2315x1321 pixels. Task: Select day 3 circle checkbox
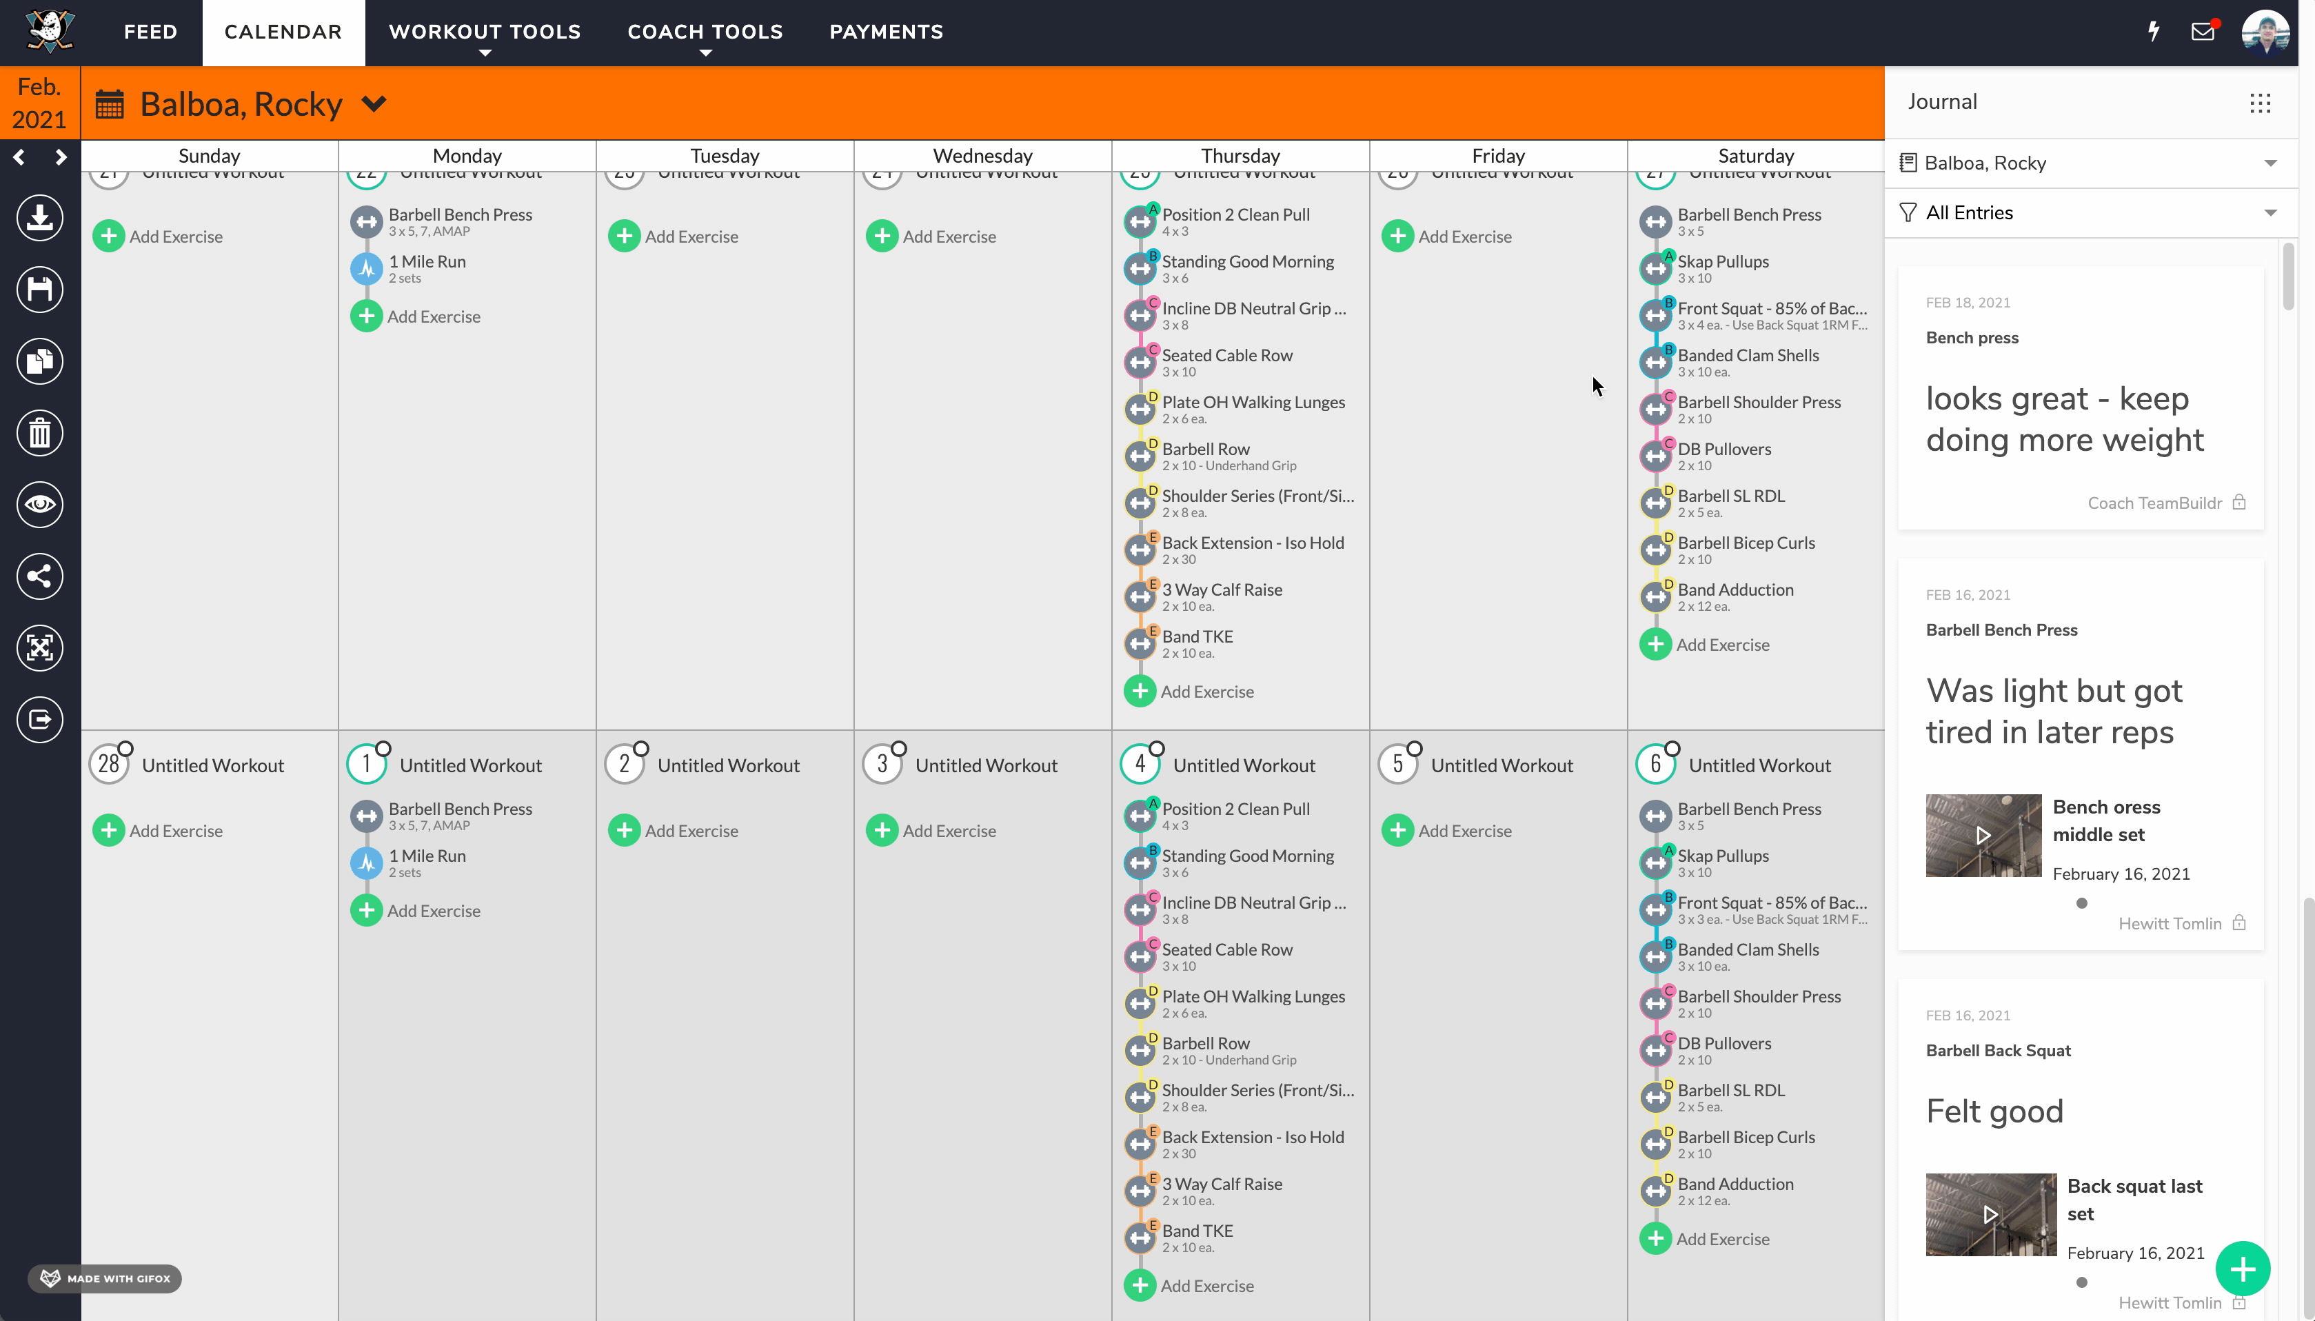coord(899,749)
